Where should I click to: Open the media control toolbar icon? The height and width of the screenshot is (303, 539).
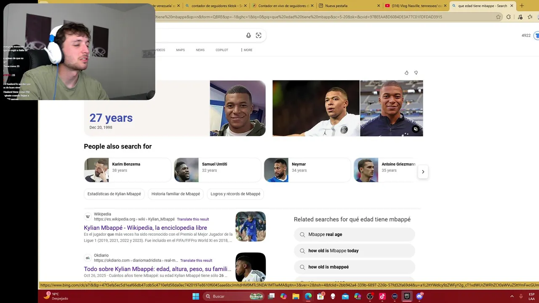[x=520, y=17]
